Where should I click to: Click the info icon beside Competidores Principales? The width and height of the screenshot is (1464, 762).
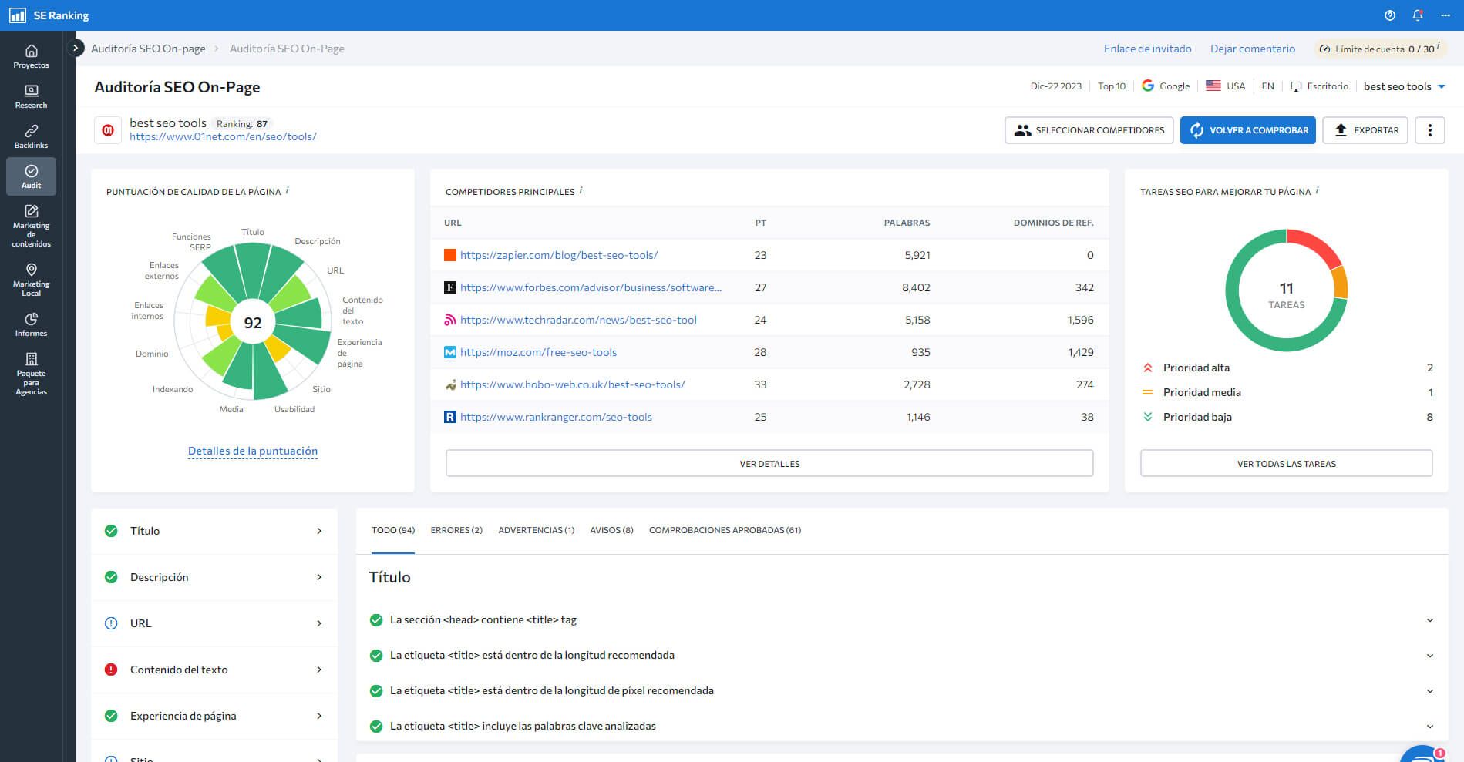coord(581,190)
